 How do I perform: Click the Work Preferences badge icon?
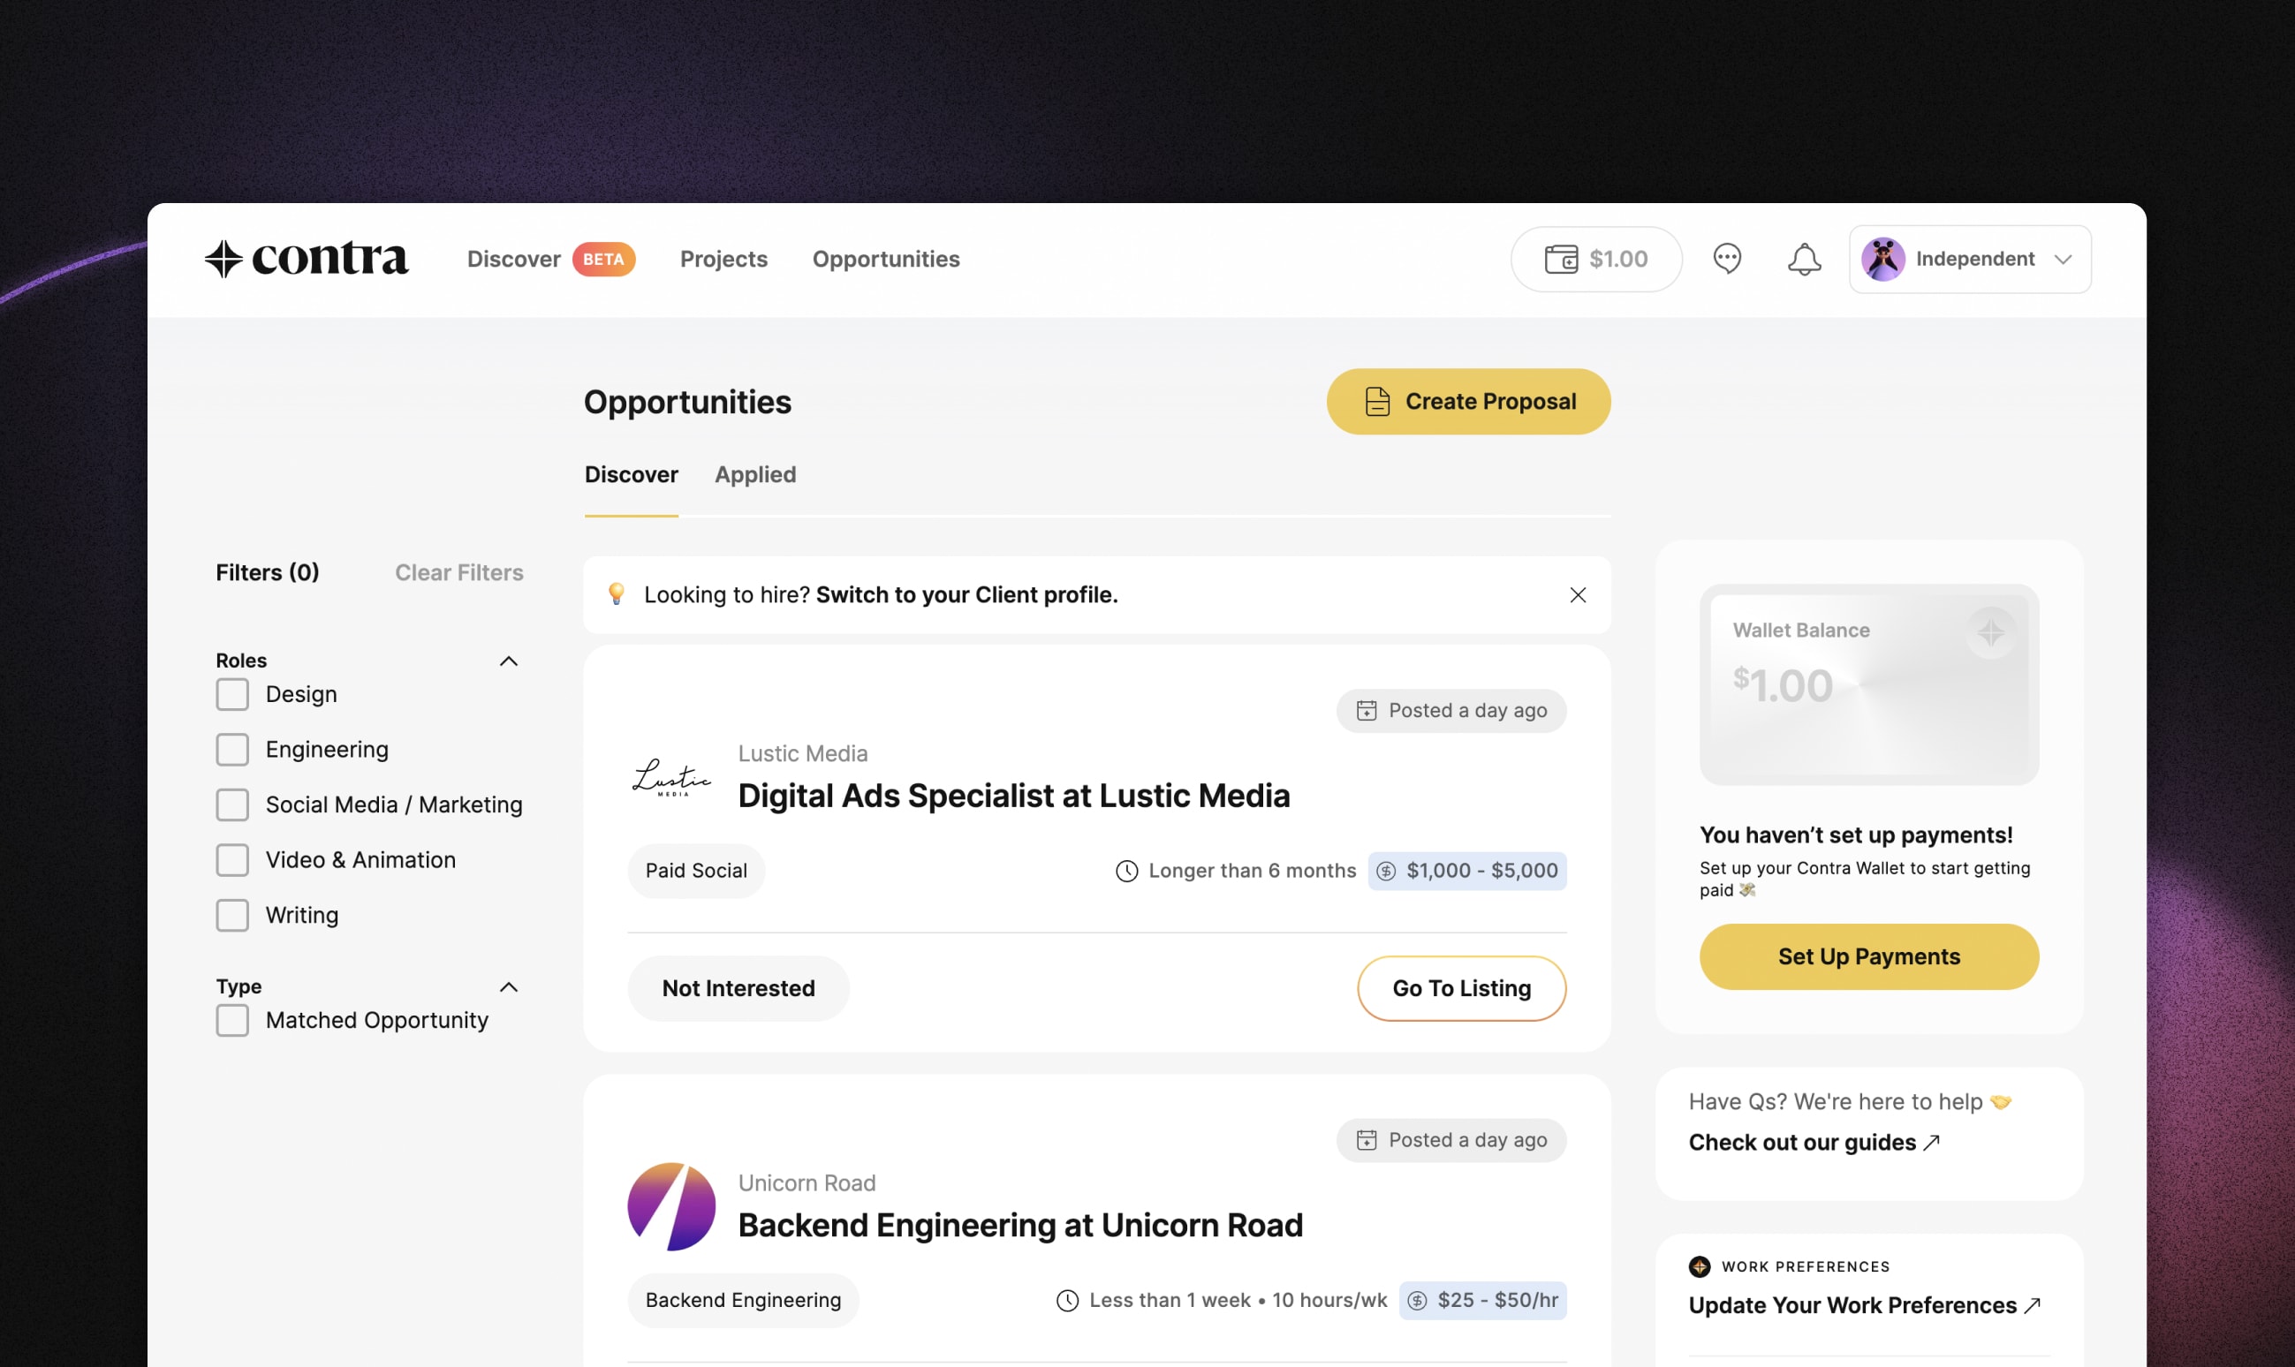[x=1699, y=1265]
